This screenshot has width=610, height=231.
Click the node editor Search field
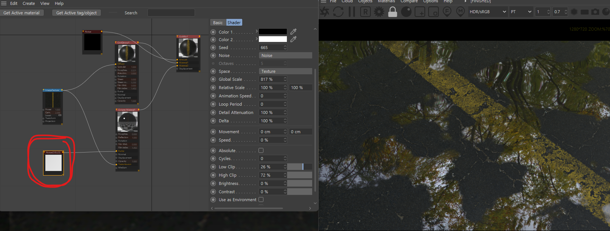click(171, 13)
